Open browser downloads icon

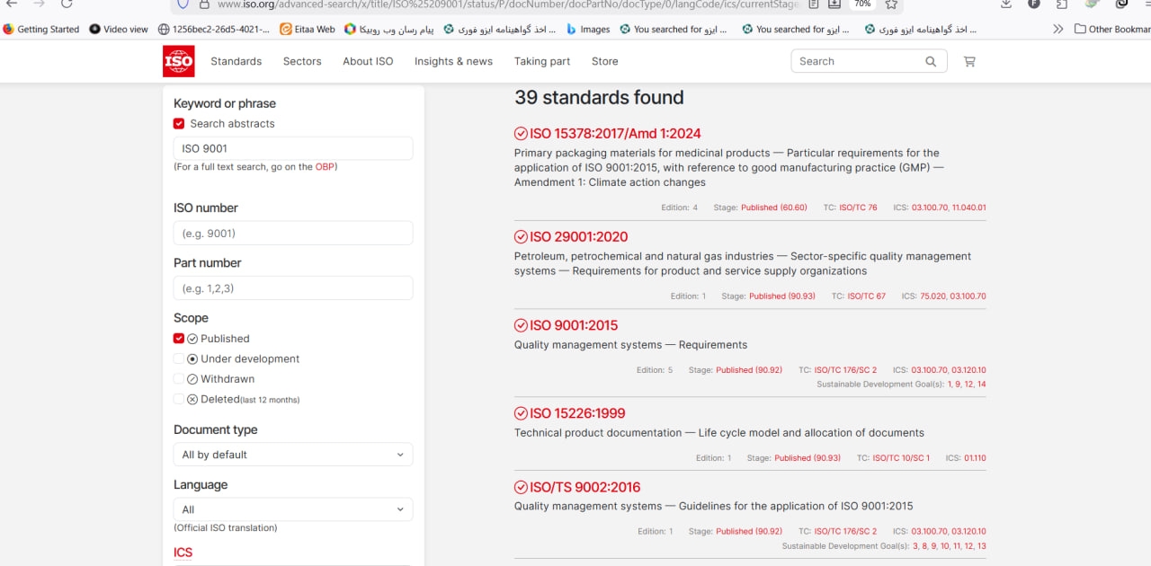(x=1006, y=4)
